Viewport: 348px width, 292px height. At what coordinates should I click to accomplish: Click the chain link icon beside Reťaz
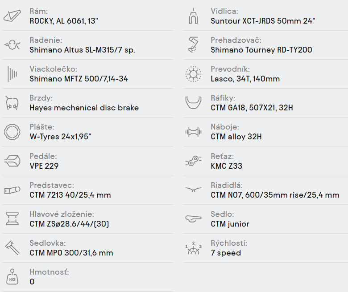pyautogui.click(x=193, y=161)
